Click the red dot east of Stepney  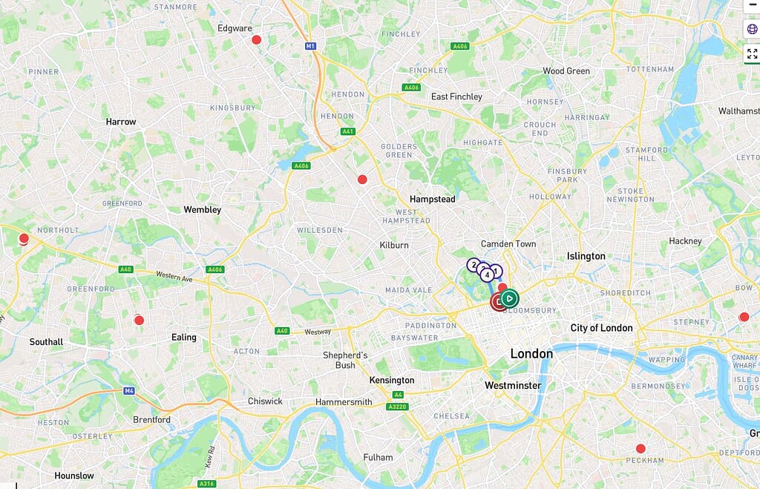click(x=744, y=317)
